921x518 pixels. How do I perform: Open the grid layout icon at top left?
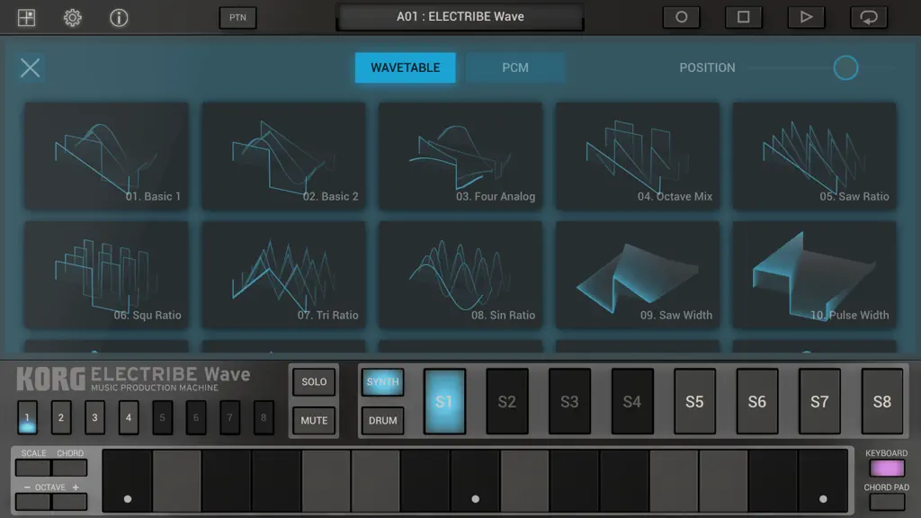26,18
